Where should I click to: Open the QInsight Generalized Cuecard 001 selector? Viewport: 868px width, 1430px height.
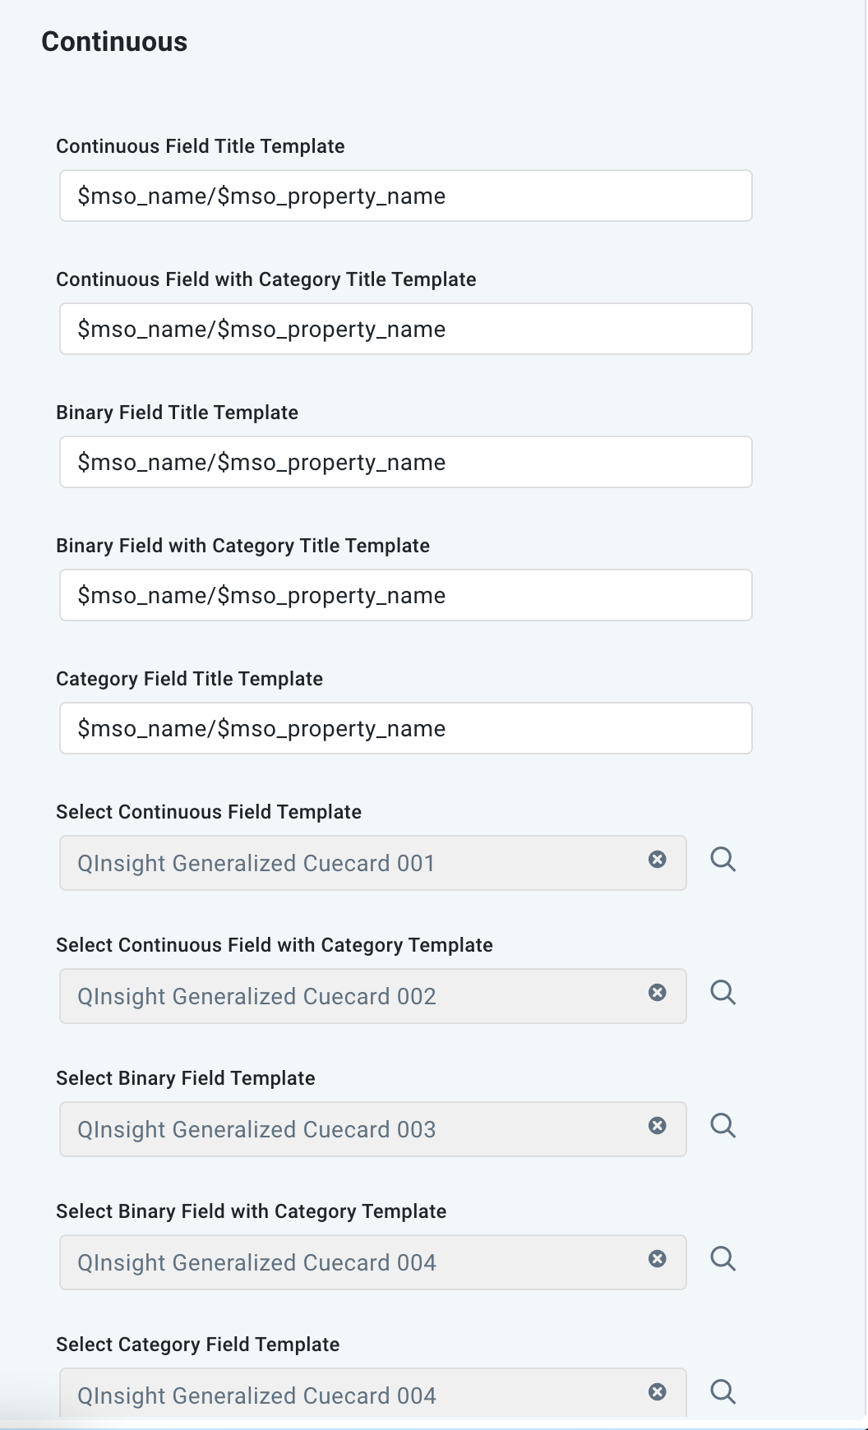tap(345, 863)
